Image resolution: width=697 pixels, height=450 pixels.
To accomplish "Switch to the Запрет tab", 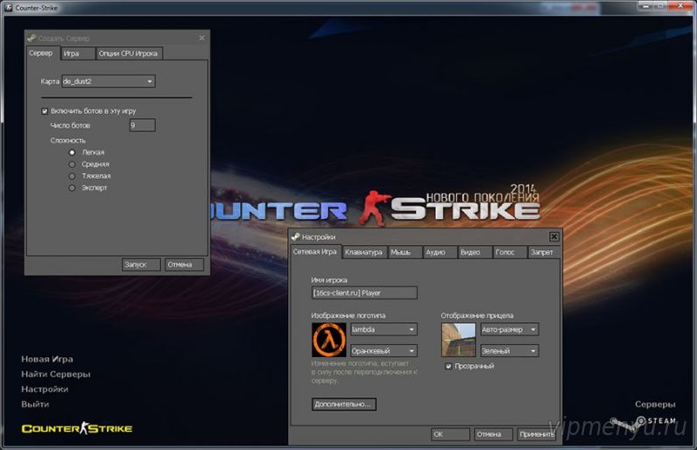I will coord(545,252).
